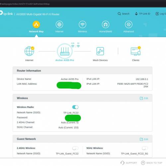Viewport: 166px width, 166px height.
Task: Click the Log Out icon
Action: tap(157, 14)
